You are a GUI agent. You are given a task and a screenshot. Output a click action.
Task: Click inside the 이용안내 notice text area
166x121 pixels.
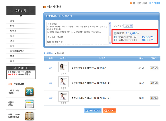point(77,33)
